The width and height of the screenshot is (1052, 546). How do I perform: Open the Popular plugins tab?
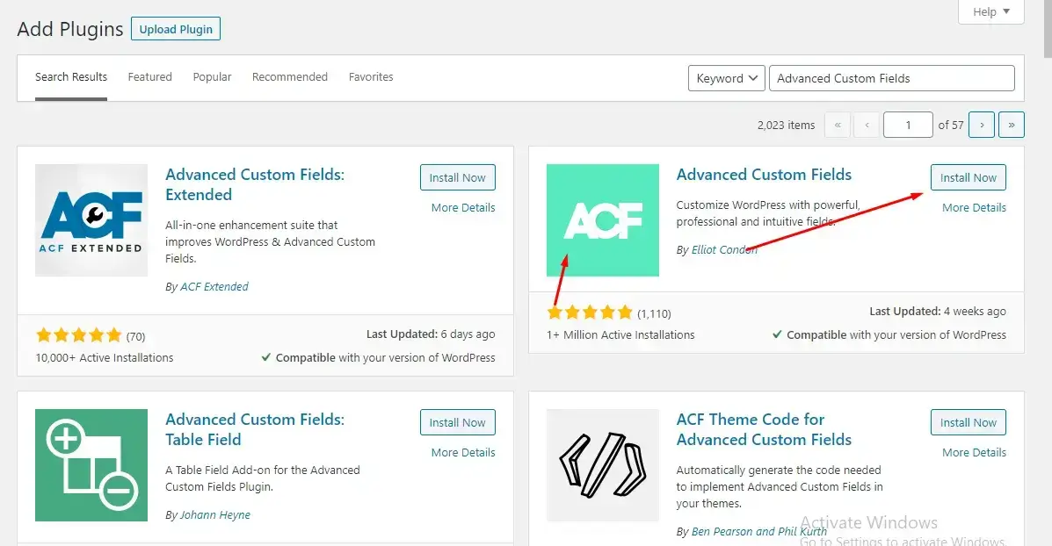click(x=211, y=76)
